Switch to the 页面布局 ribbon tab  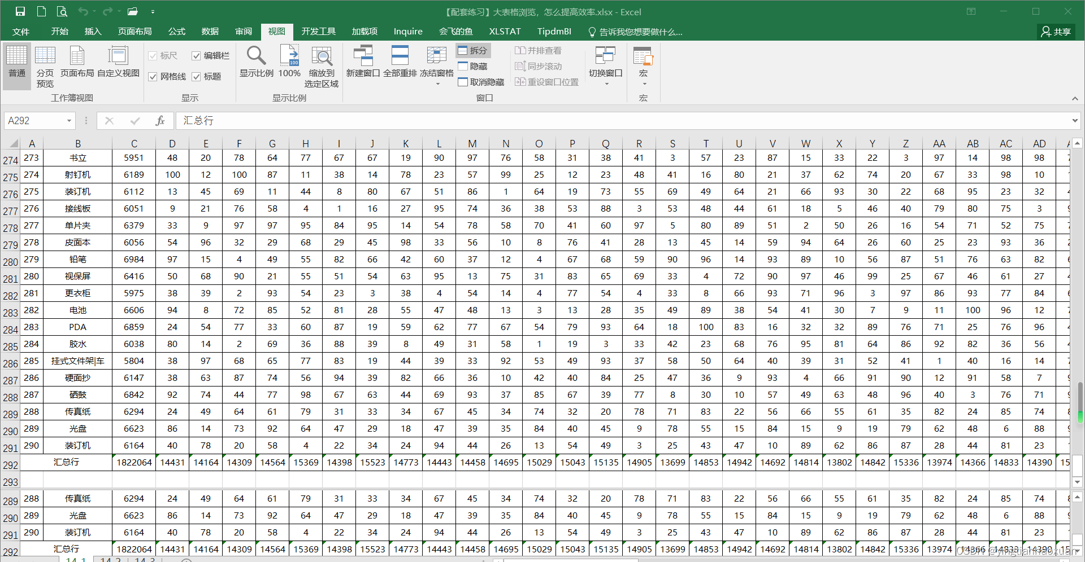click(x=134, y=32)
